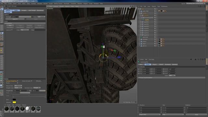208x117 pixels.
Task: Toggle the Display Weighting checkbox
Action: point(18,81)
